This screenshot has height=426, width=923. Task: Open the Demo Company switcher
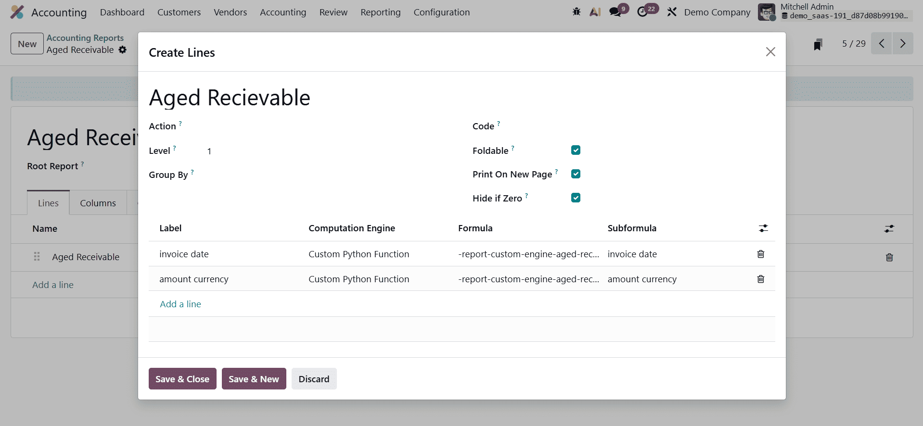[x=717, y=12]
